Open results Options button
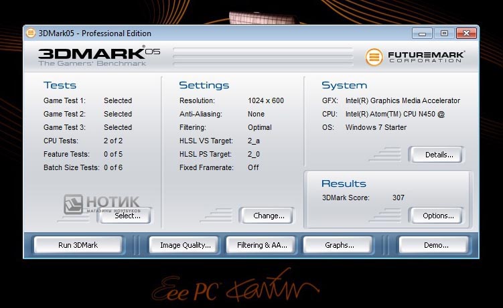This screenshot has height=308, width=503. pos(438,216)
